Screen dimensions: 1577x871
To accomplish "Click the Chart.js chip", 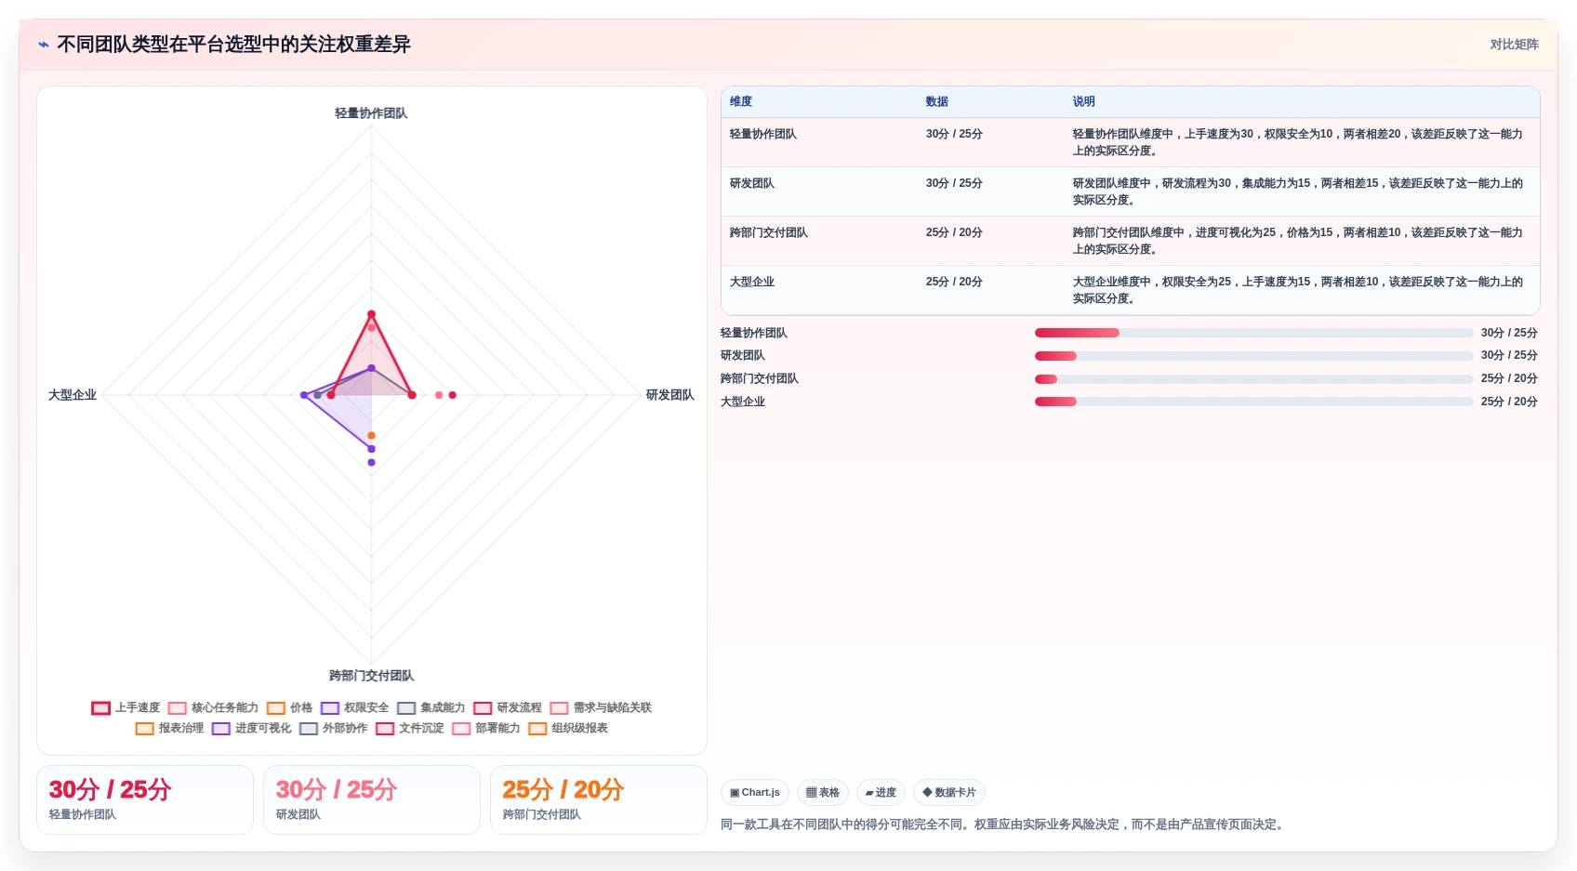I will coord(755,793).
